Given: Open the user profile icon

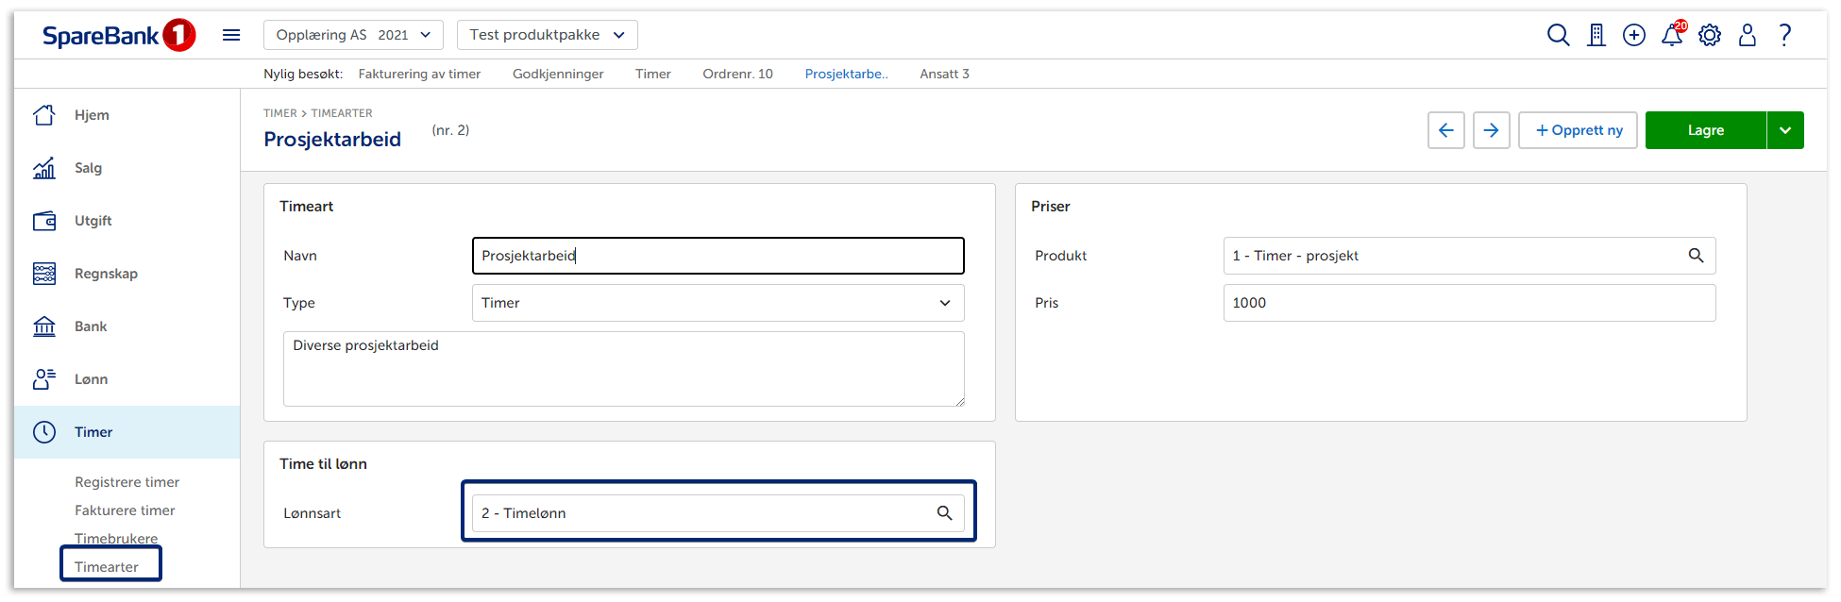Looking at the screenshot, I should [1748, 35].
